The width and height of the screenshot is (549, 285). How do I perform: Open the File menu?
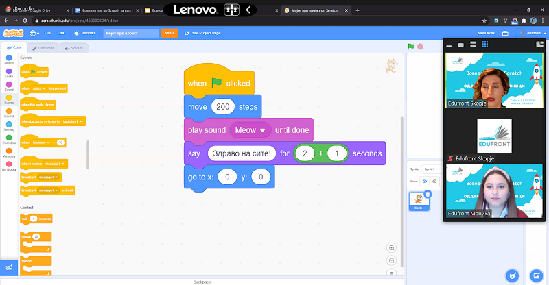[48, 33]
